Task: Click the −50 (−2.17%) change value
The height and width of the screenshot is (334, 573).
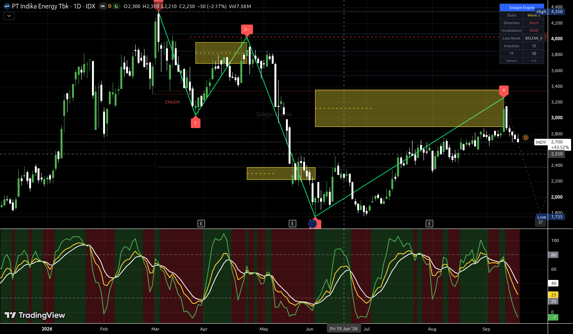Action: coord(212,7)
